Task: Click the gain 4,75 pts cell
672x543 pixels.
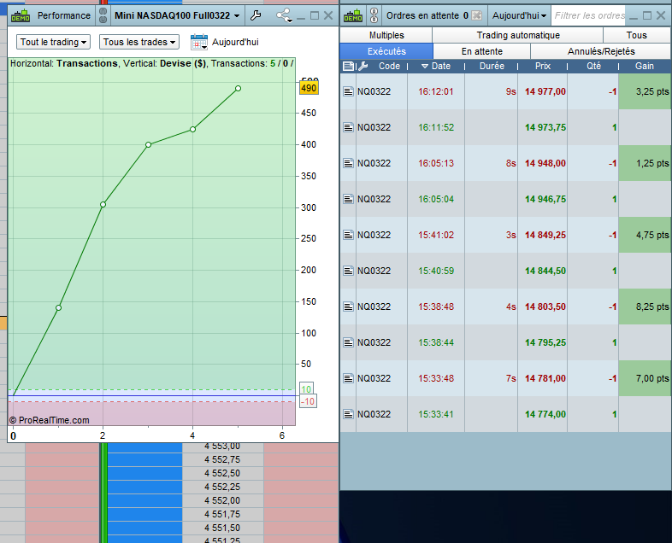Action: 645,235
